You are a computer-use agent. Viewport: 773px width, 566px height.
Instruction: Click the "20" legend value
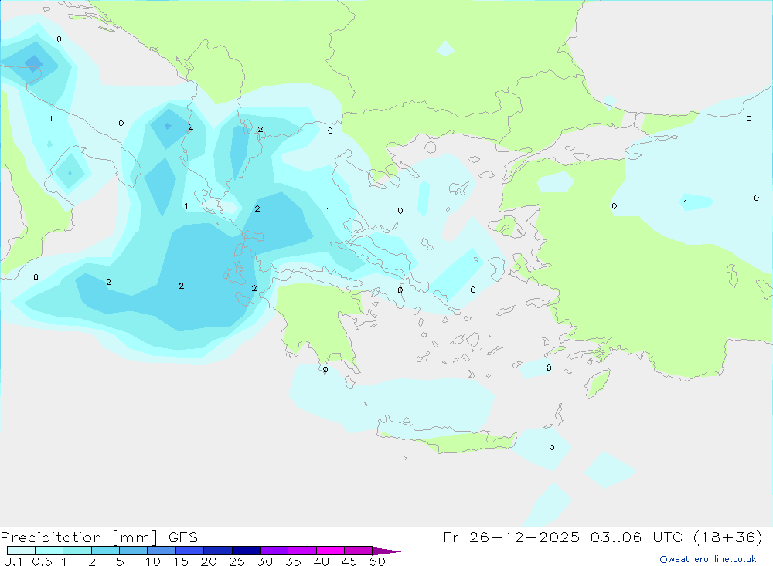click(209, 561)
